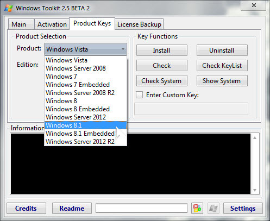
Task: Choose Windows Server 2012 entry
Action: (x=85, y=117)
